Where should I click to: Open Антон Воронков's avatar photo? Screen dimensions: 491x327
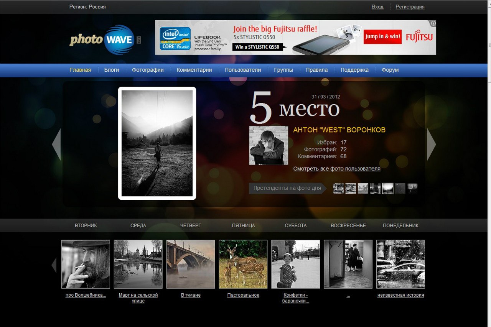point(269,145)
